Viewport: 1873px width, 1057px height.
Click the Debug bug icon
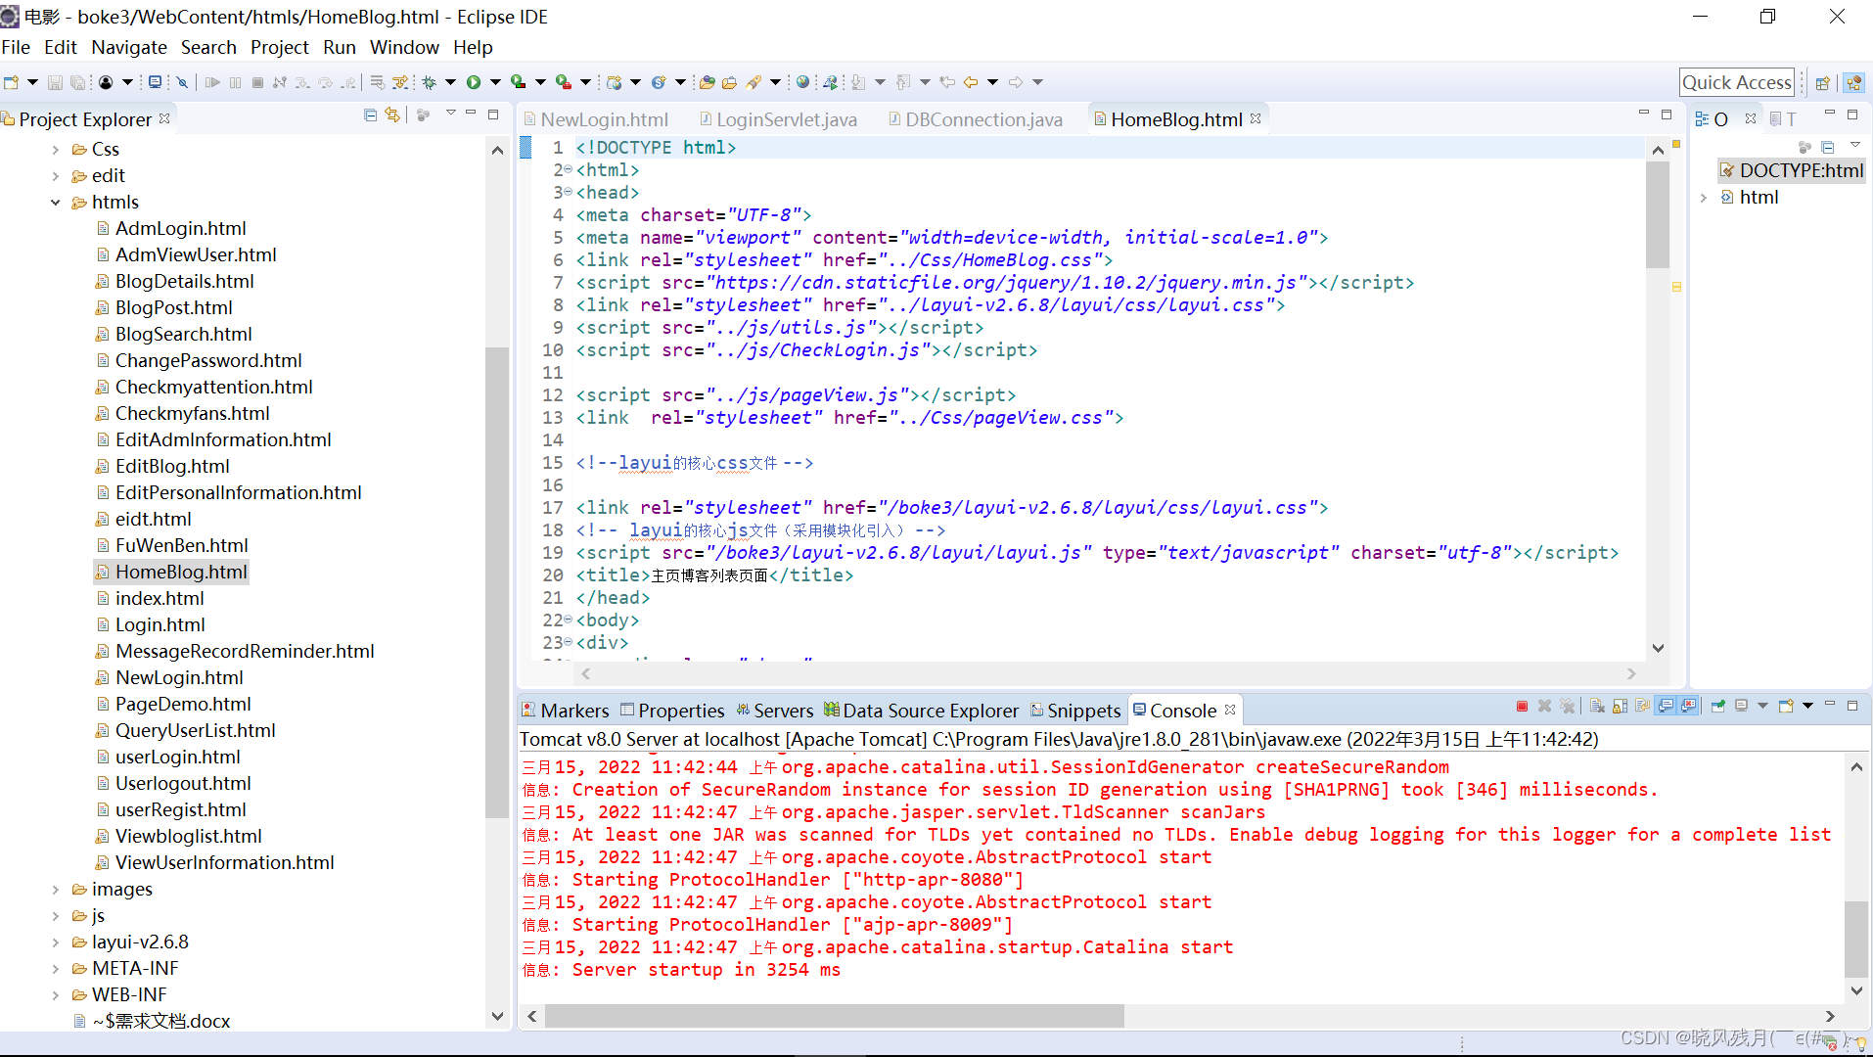(429, 82)
